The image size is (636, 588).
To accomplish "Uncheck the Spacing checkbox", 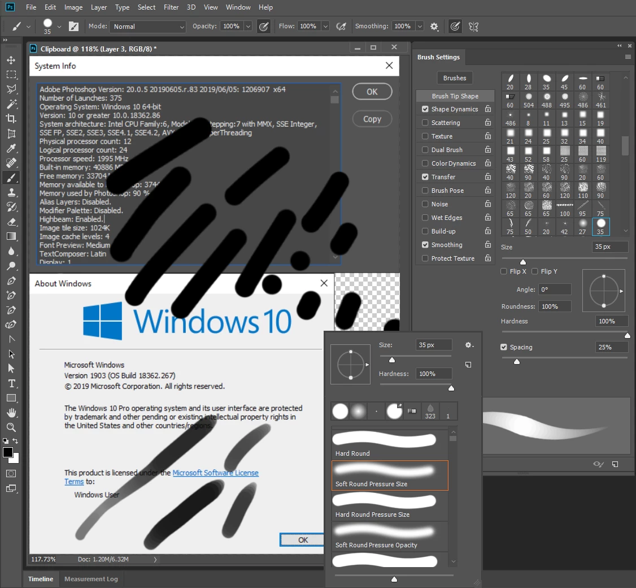I will [504, 347].
